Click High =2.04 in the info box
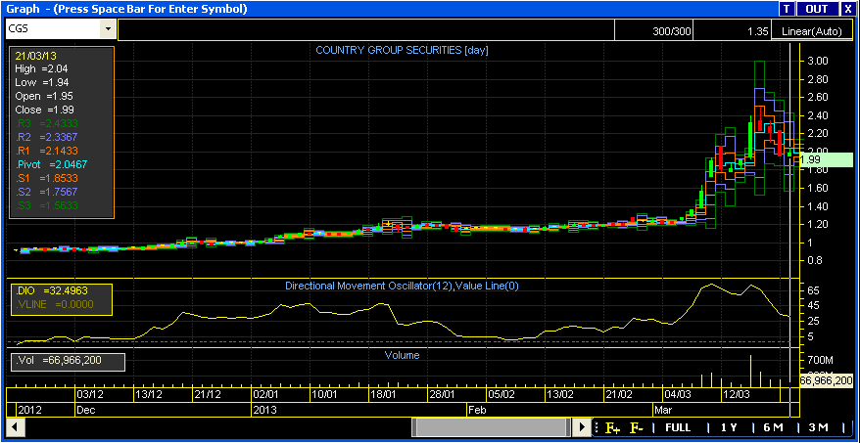 pyautogui.click(x=41, y=69)
